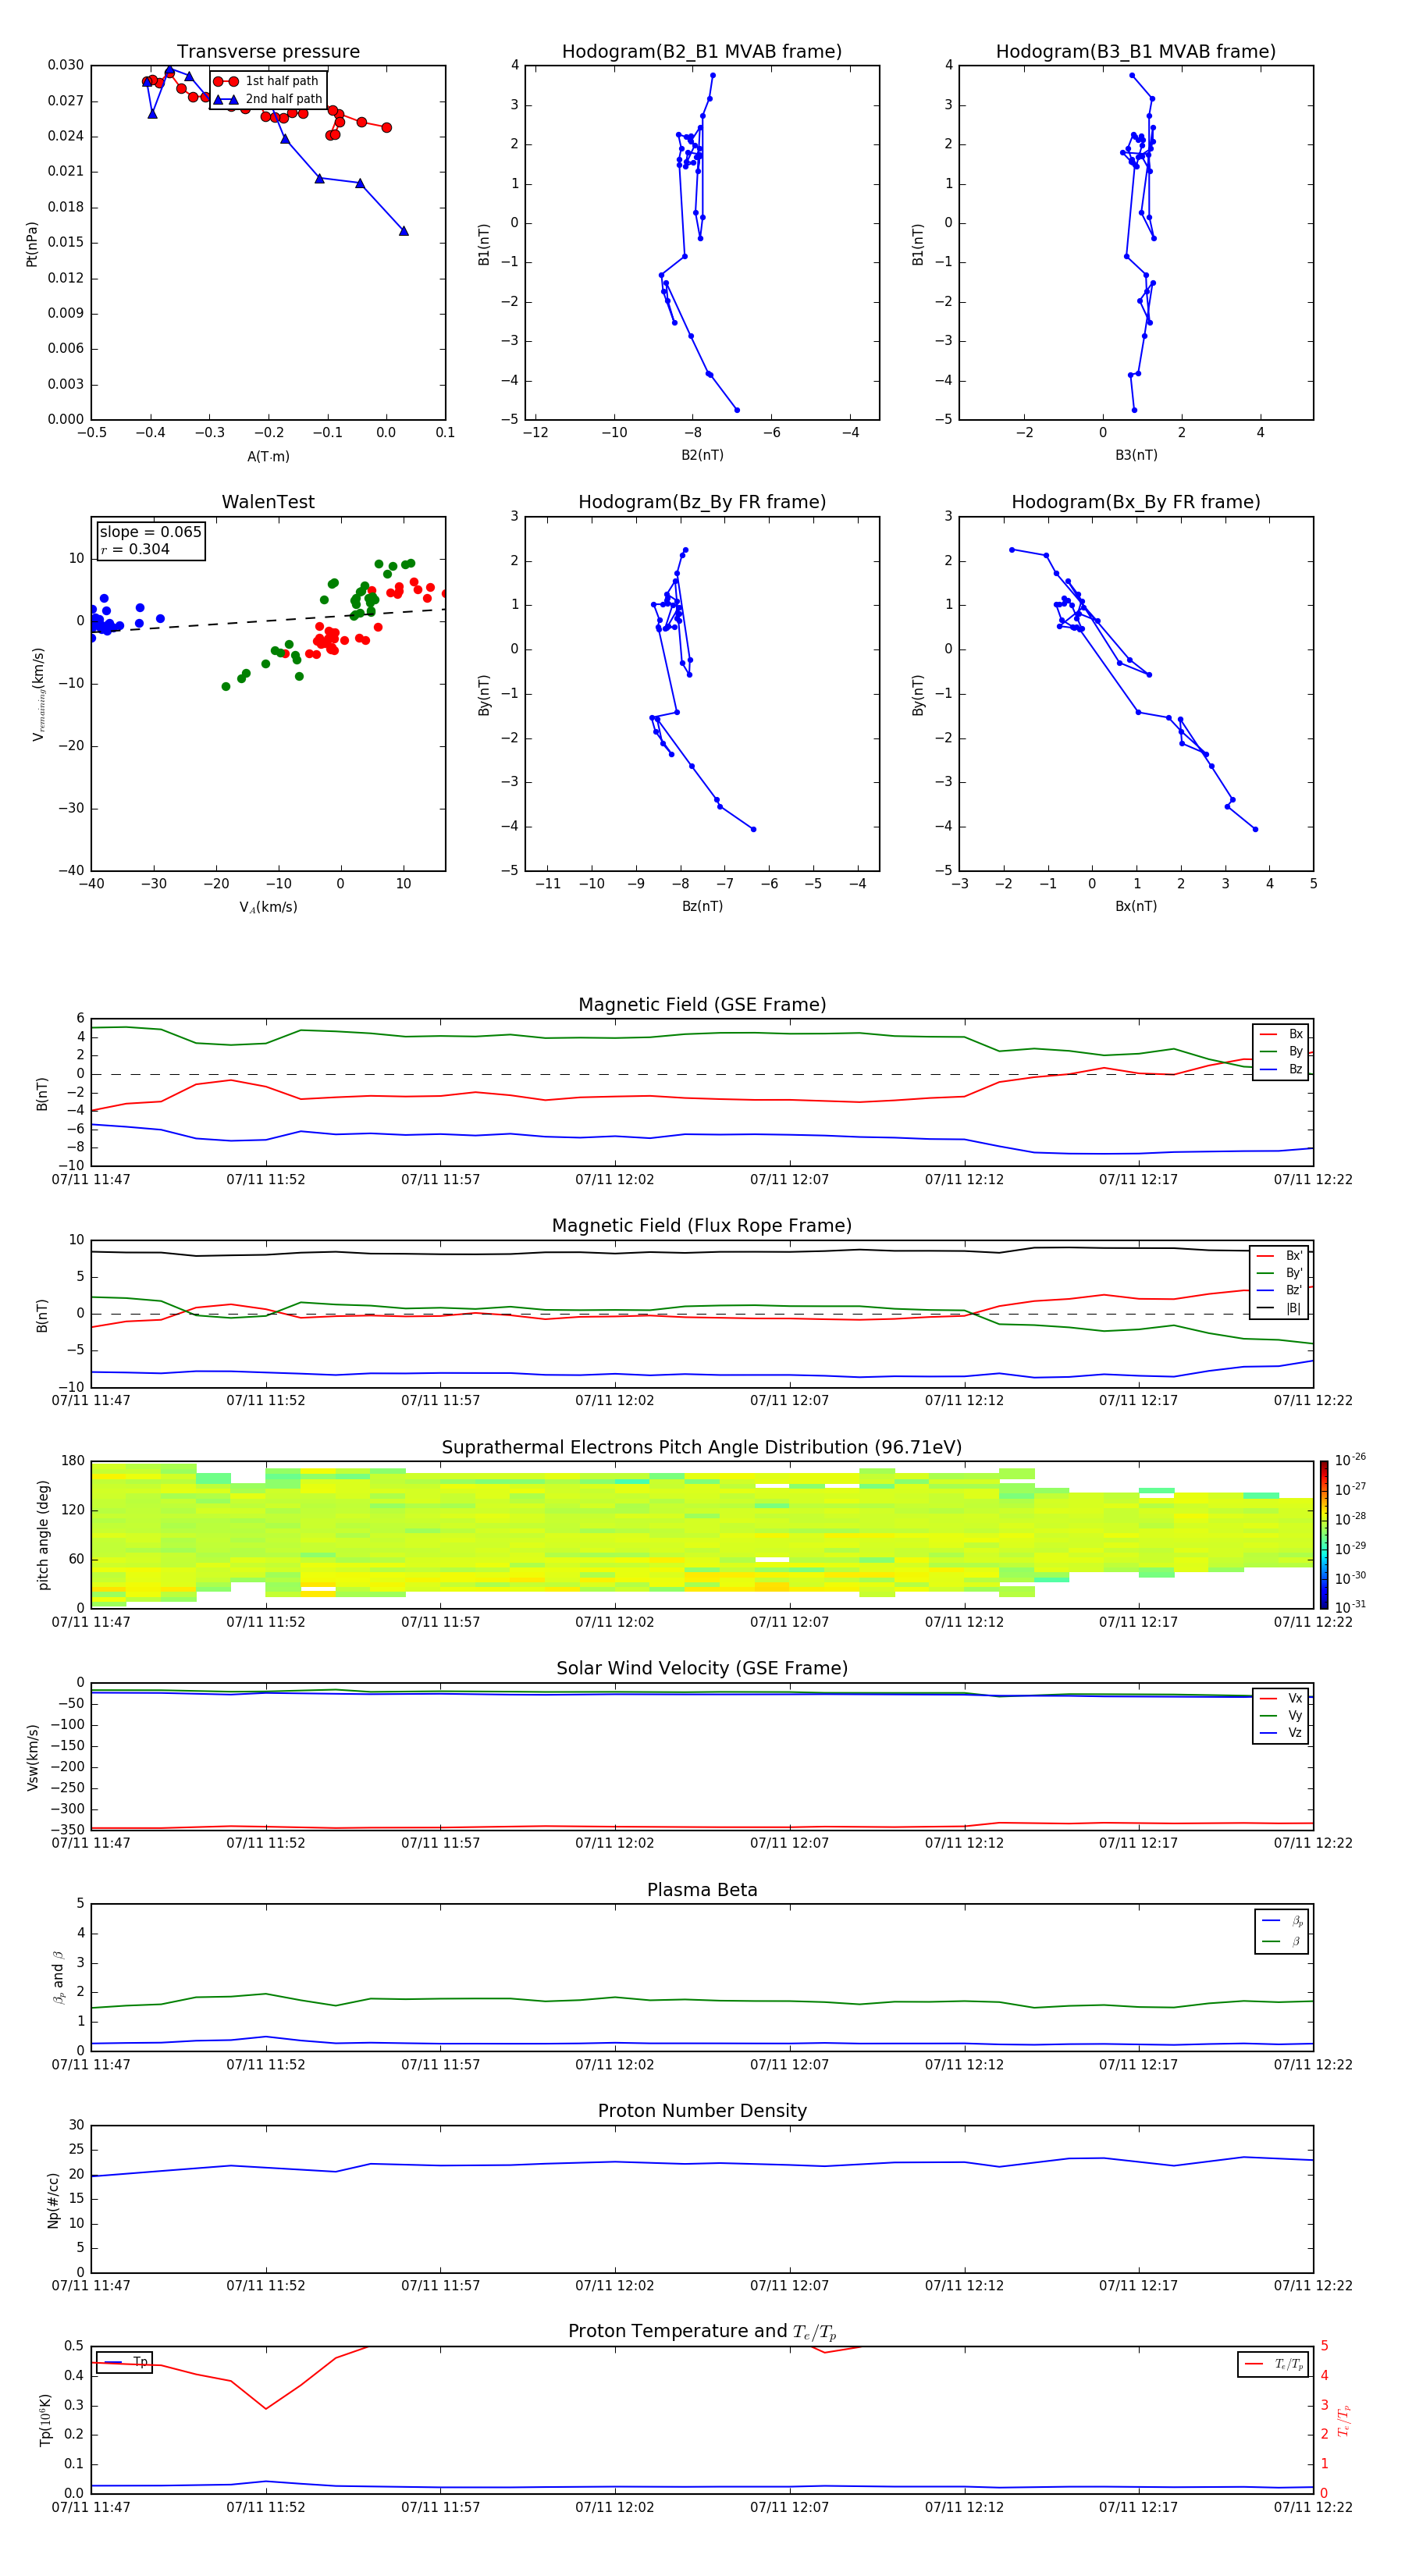Select 'Vy' in the velocity legend
This screenshot has width=1405, height=2576.
tap(1281, 1715)
